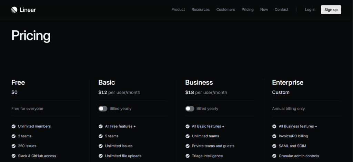Open the Resources navigation menu
The height and width of the screenshot is (162, 353).
point(201,10)
